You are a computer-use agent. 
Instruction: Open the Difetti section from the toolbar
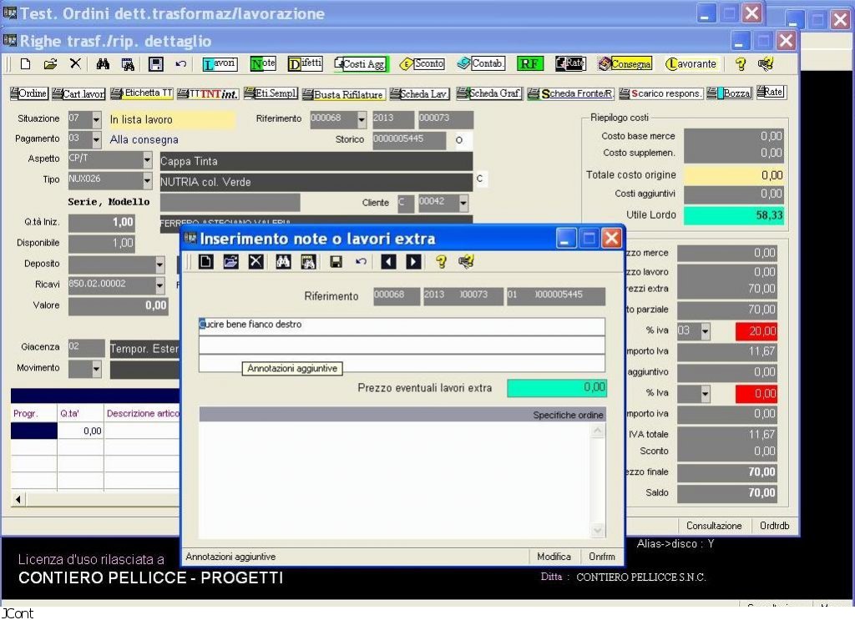[x=306, y=63]
